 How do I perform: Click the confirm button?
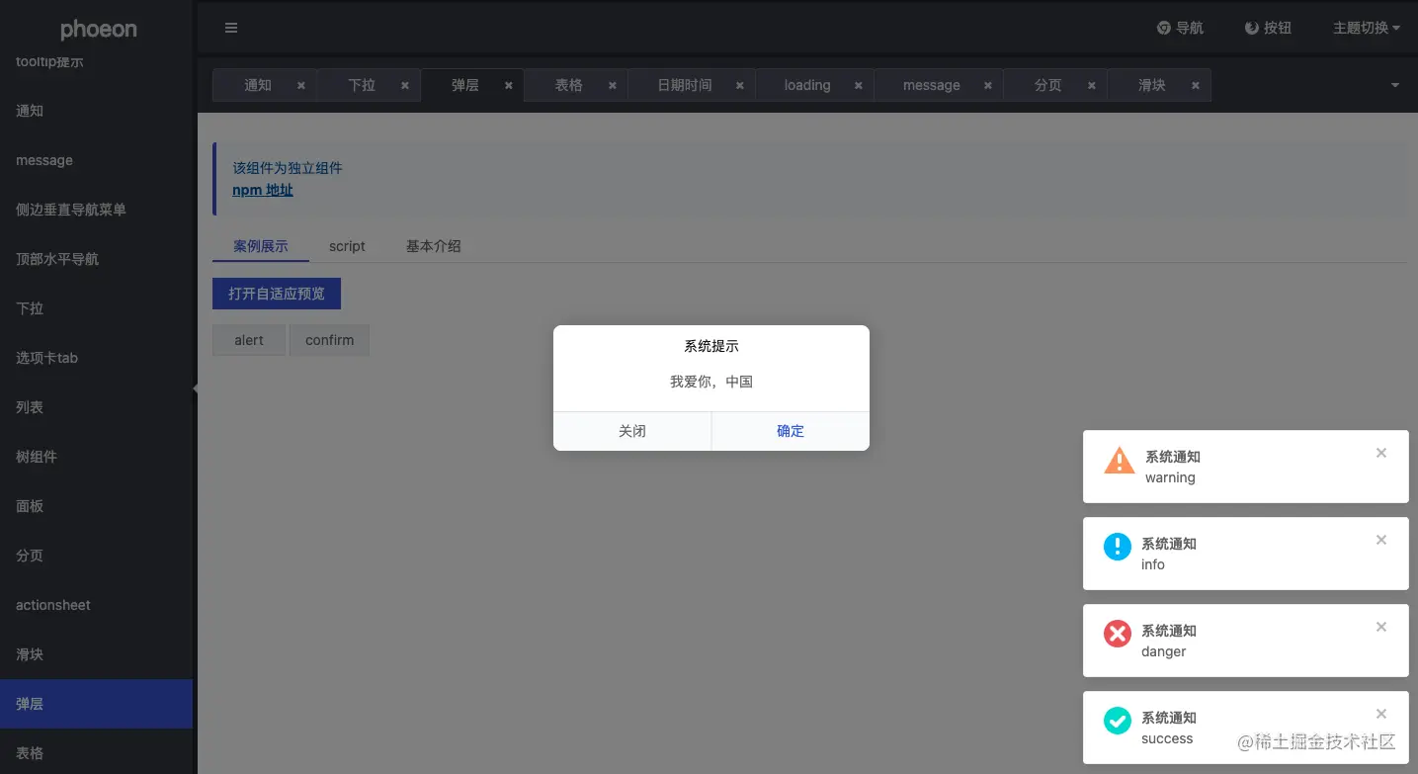click(x=329, y=340)
